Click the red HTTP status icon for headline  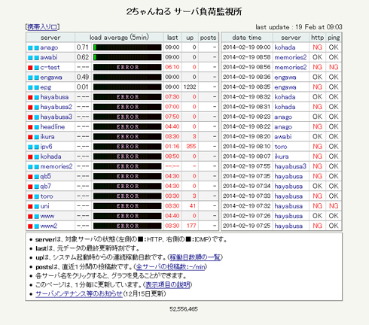(x=30, y=127)
